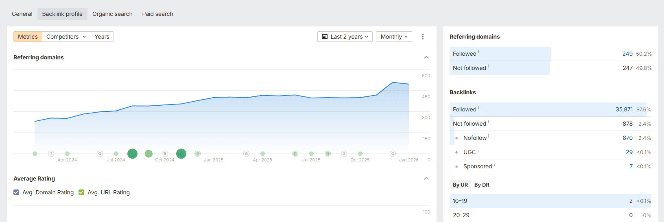This screenshot has width=664, height=222.
Task: Click the 97.6% followed backlinks percentage
Action: click(x=644, y=109)
